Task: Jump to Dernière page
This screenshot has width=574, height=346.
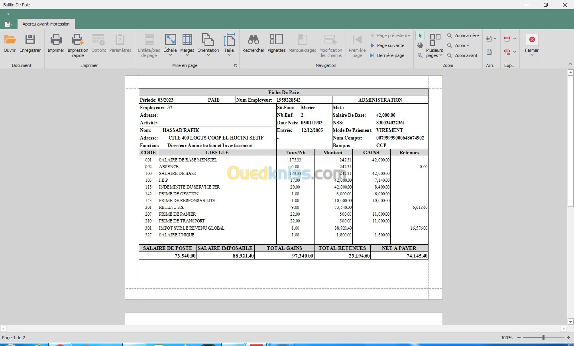Action: coord(387,55)
